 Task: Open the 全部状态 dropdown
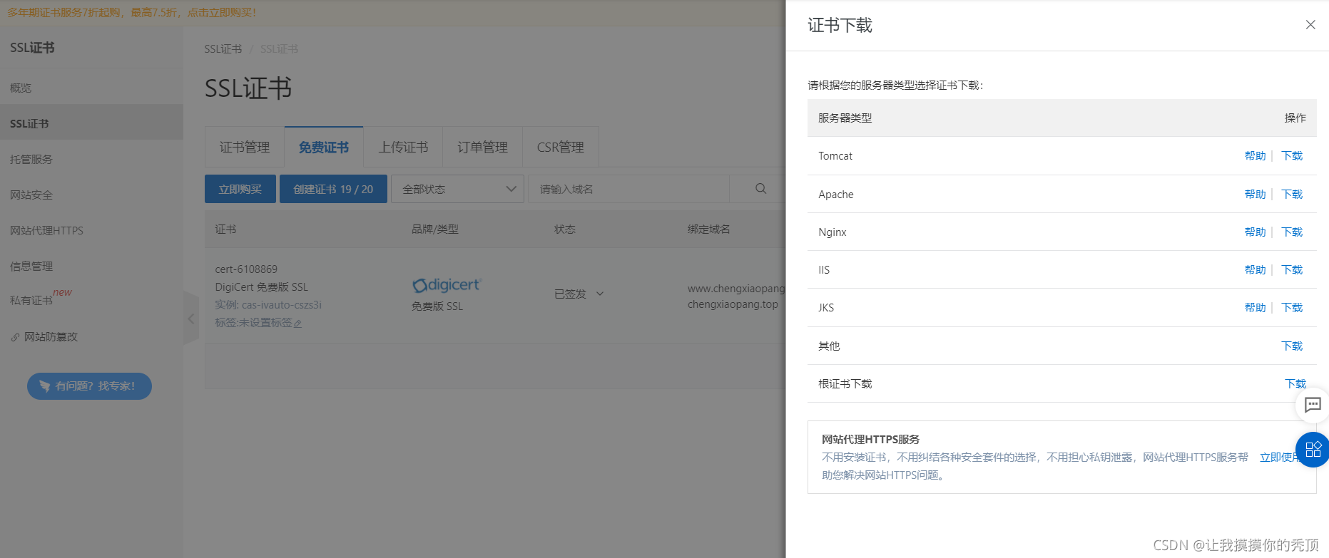click(x=458, y=189)
